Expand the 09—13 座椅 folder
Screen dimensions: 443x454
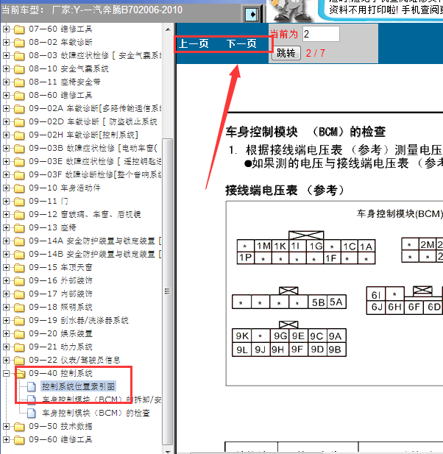pyautogui.click(x=6, y=228)
